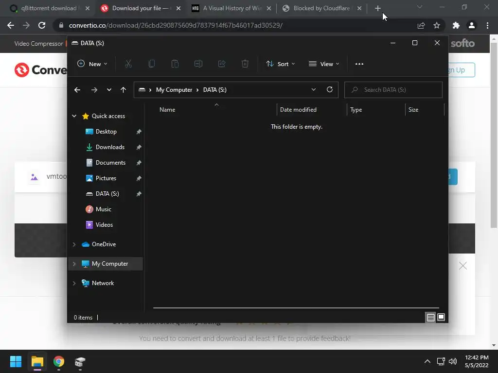Click the Share icon in Explorer toolbar

[222, 64]
